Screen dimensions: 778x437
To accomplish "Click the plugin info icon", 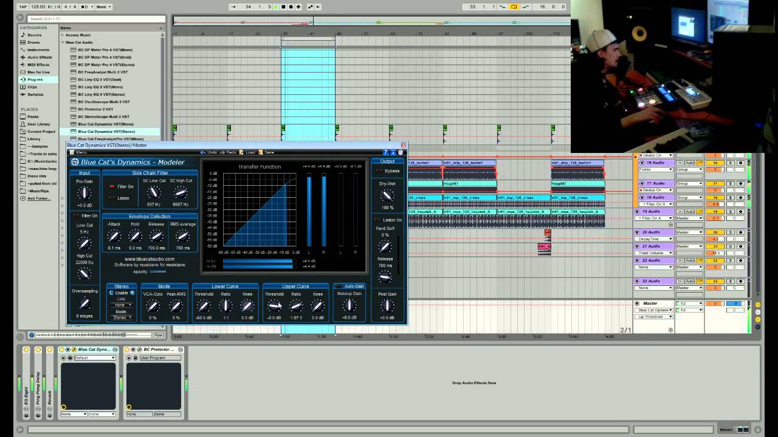I will pos(393,152).
